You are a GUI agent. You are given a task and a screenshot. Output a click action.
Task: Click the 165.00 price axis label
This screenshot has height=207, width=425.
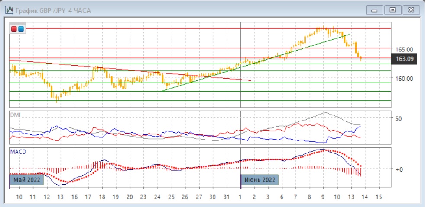(403, 50)
